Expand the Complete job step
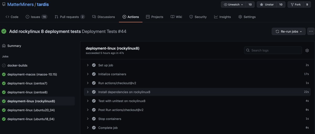 88,128
